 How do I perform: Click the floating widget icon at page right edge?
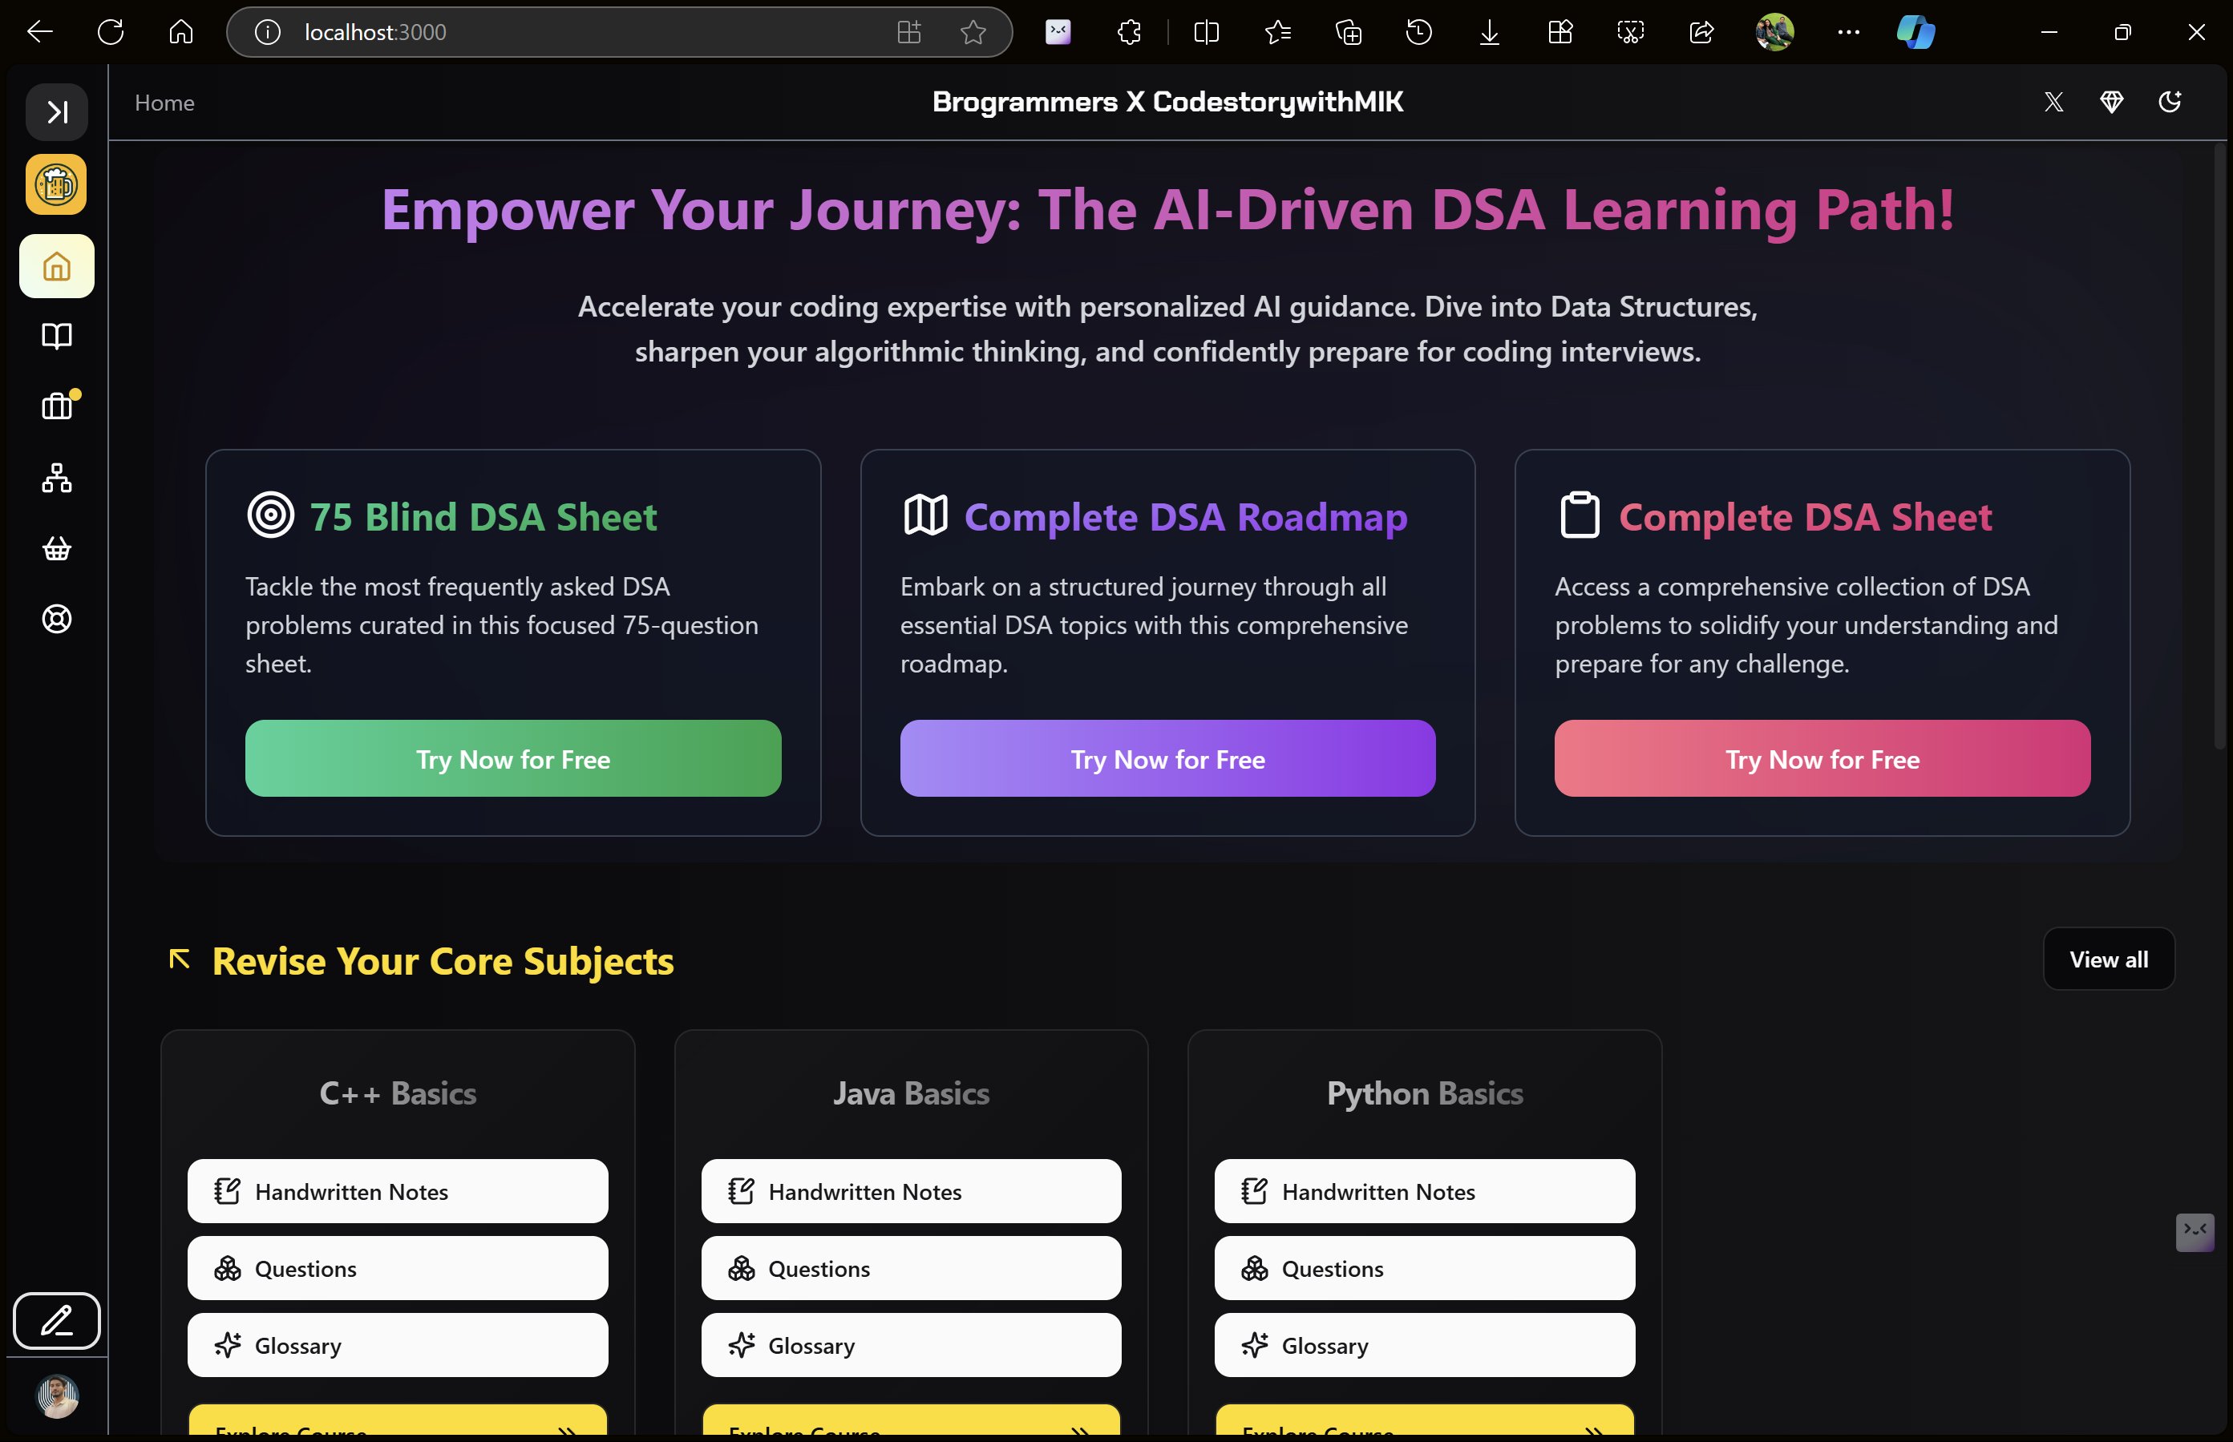pos(2195,1231)
